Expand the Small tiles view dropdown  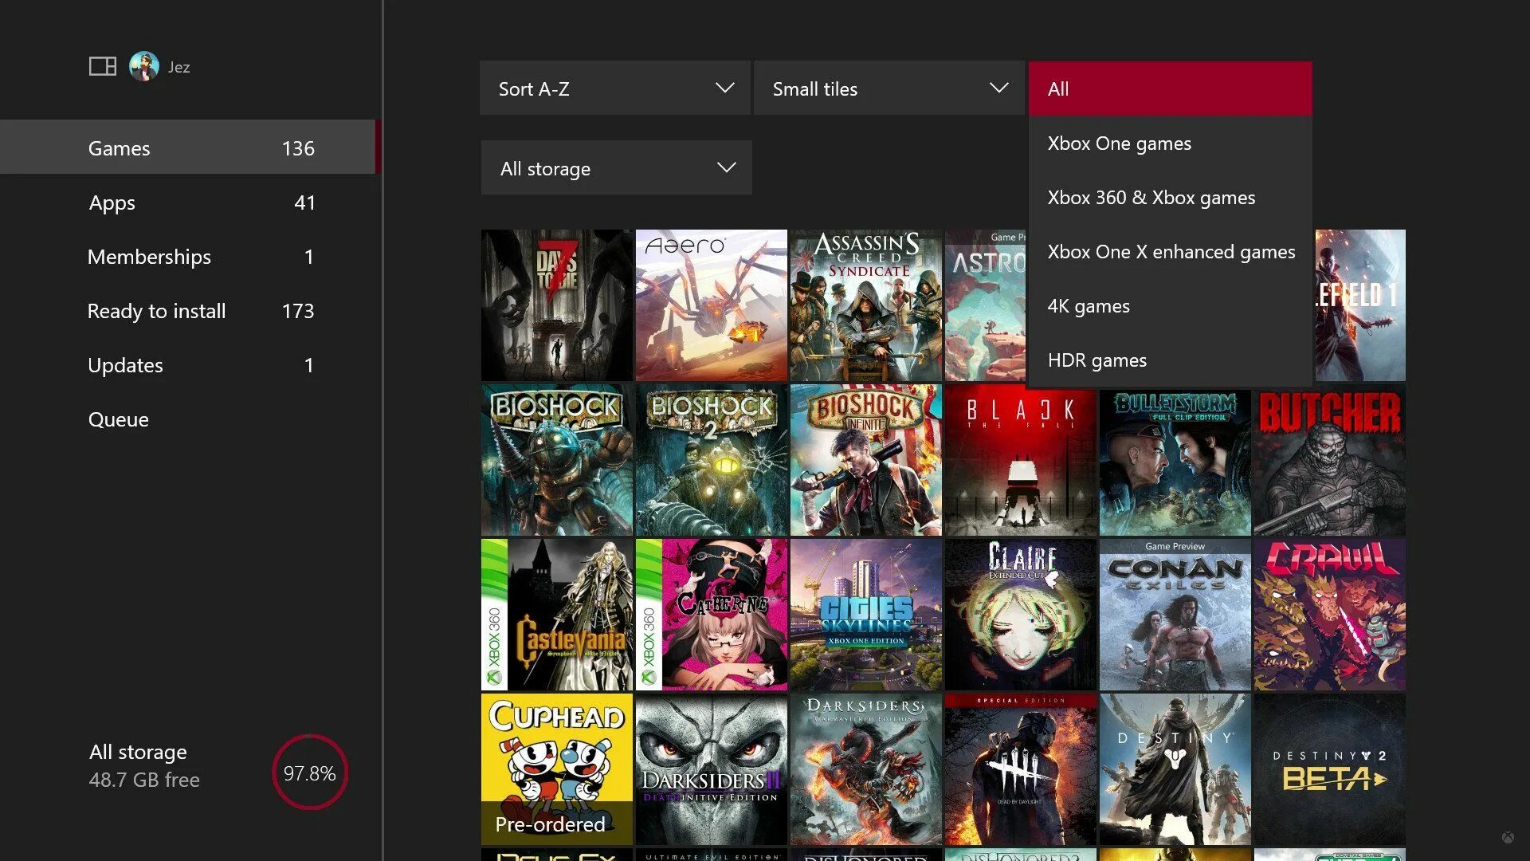pos(889,88)
